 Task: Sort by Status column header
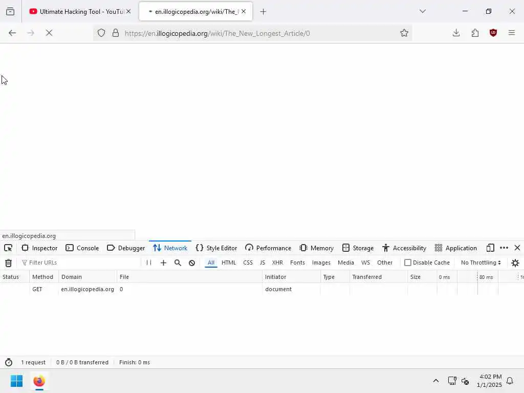tap(15, 277)
